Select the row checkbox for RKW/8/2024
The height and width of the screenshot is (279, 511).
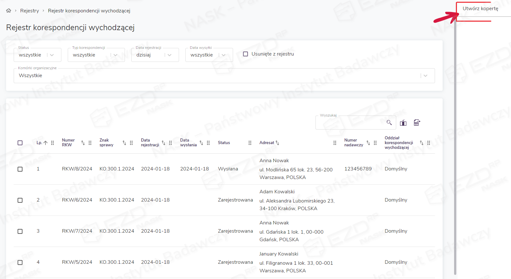[20, 169]
